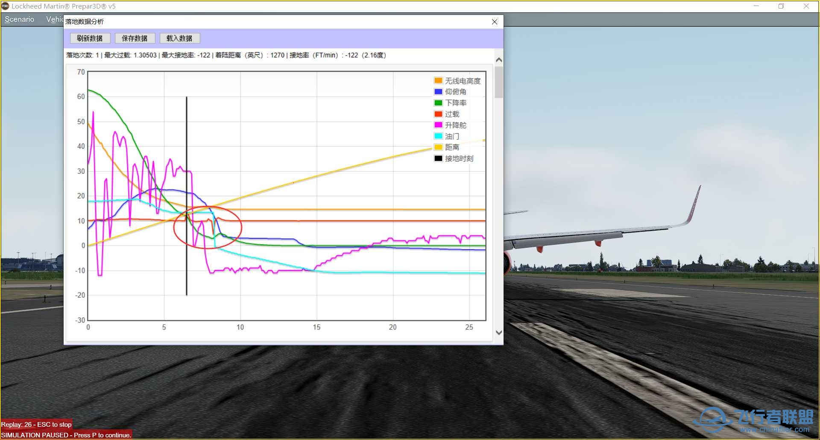
Task: Click the orange 无线电高度 legend swatch
Action: point(438,80)
